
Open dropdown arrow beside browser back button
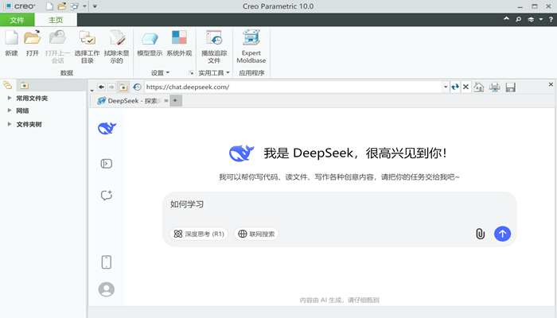92,90
